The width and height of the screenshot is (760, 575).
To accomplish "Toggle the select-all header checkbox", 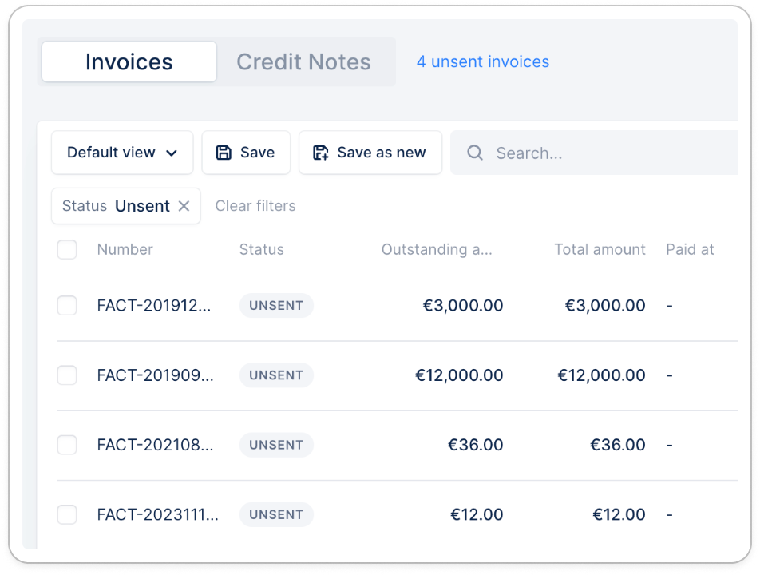I will (x=67, y=250).
